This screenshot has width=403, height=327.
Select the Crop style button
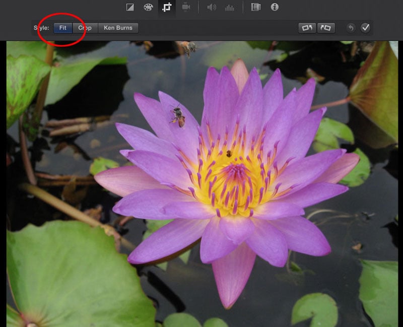[x=85, y=28]
